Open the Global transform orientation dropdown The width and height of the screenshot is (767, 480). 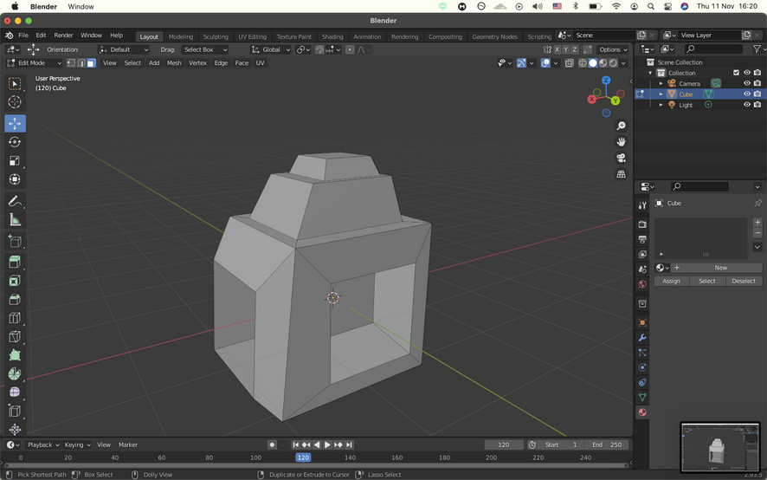[271, 49]
